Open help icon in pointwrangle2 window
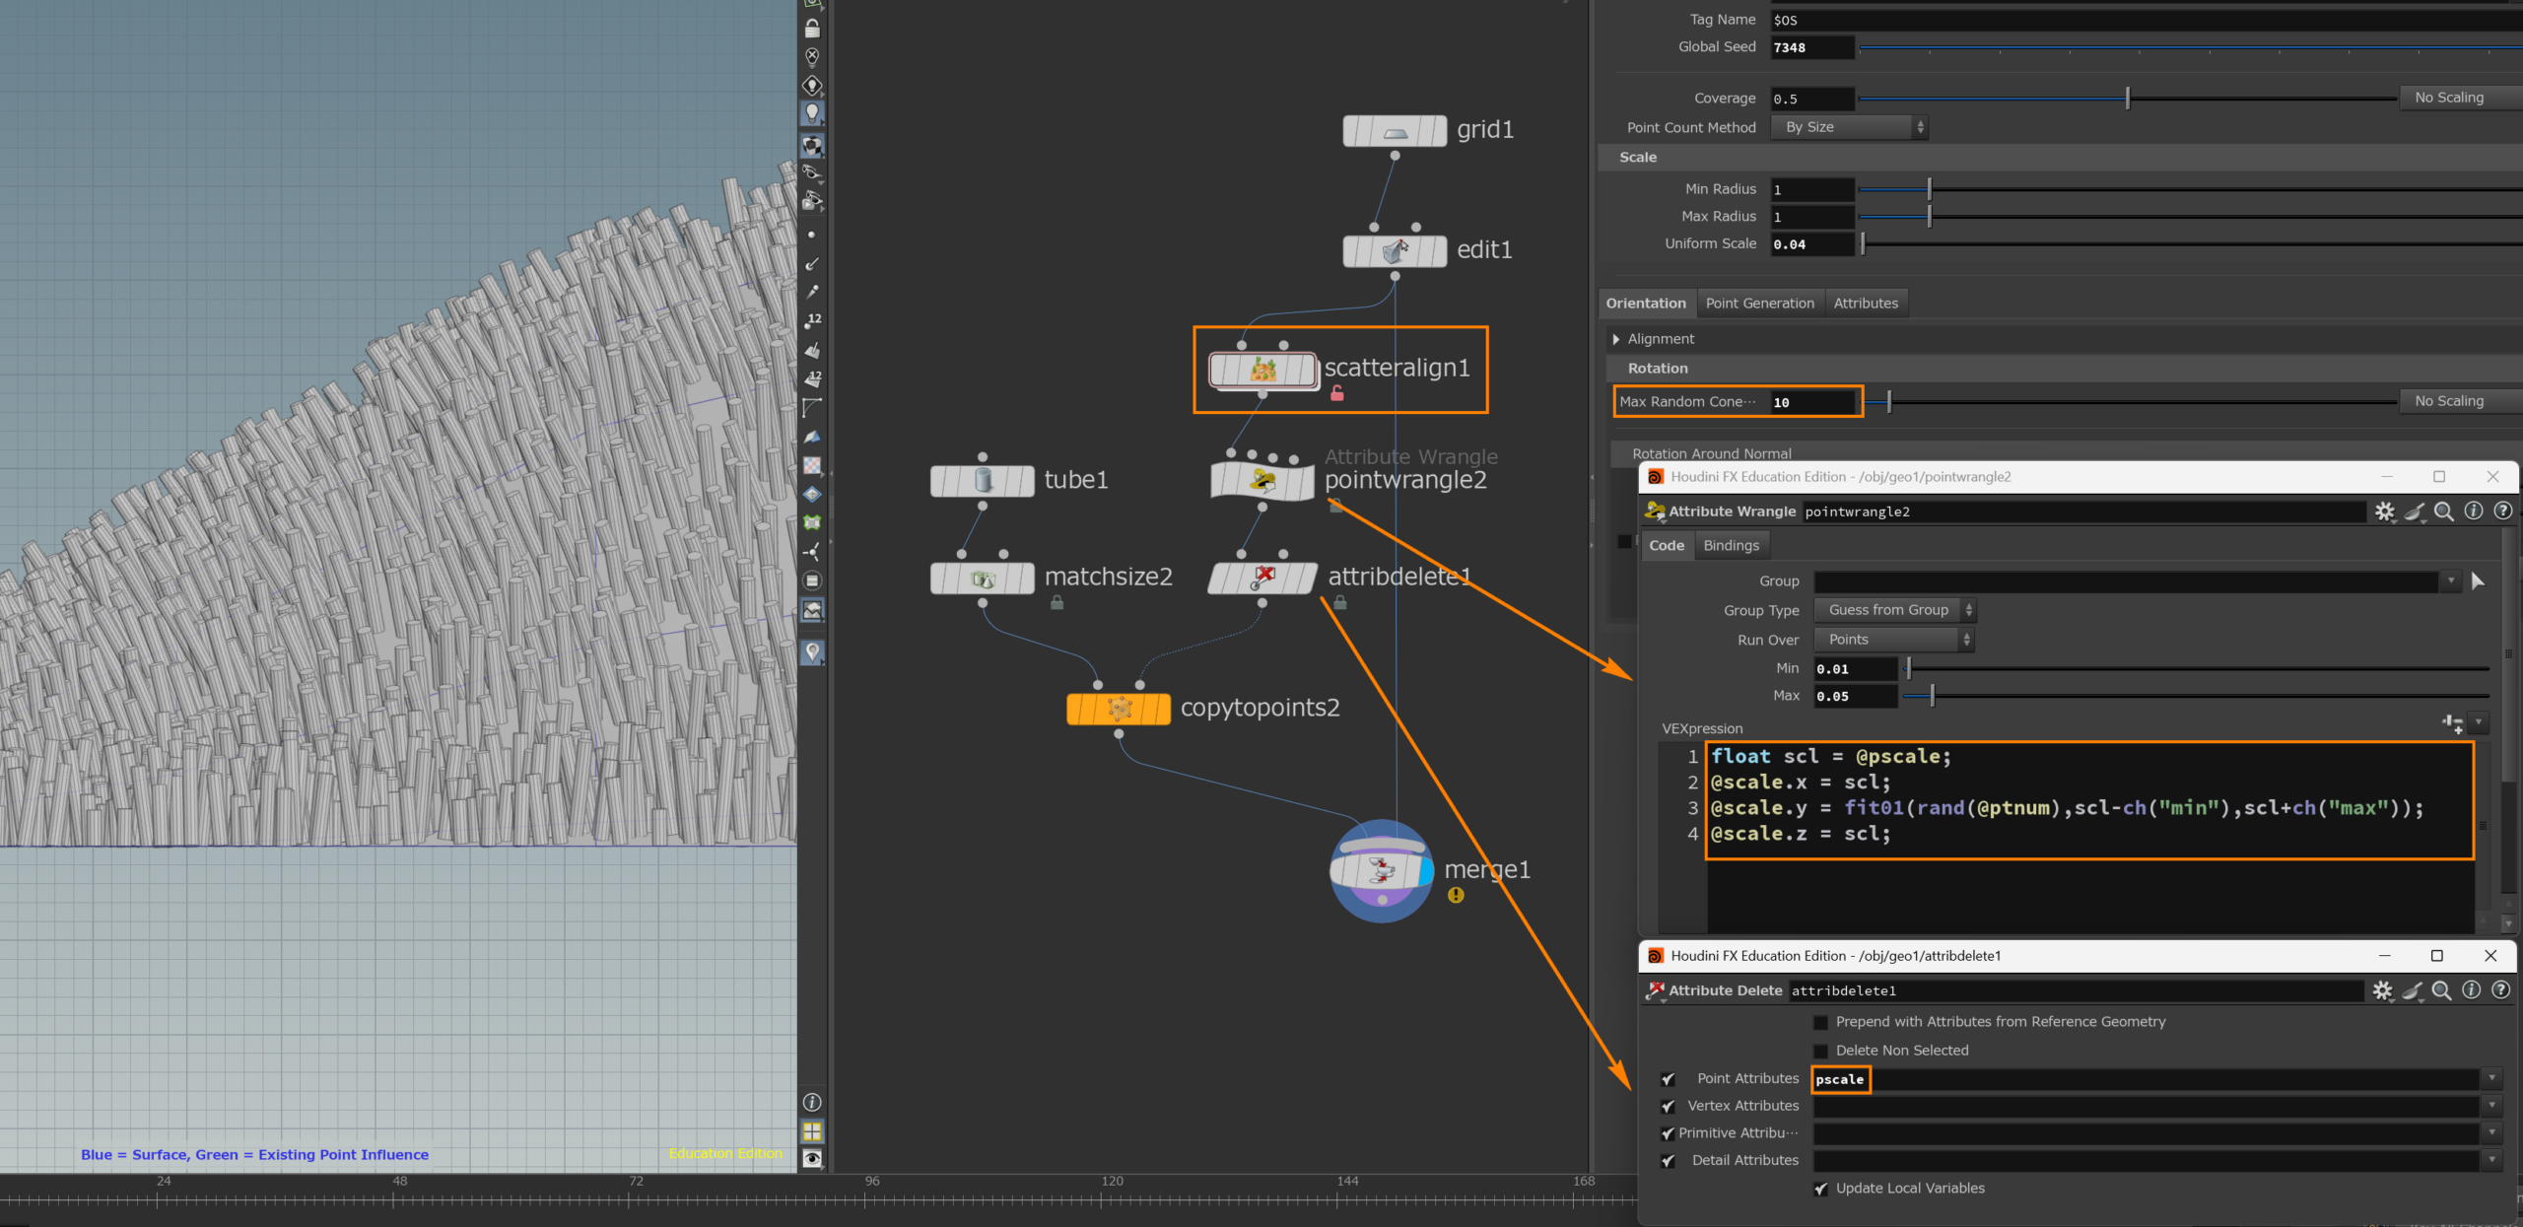This screenshot has height=1227, width=2523. [2502, 511]
